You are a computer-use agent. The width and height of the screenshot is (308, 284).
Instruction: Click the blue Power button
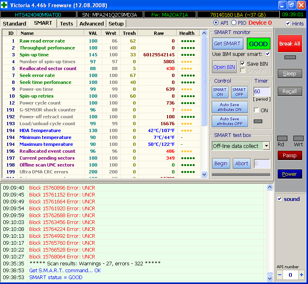(290, 174)
